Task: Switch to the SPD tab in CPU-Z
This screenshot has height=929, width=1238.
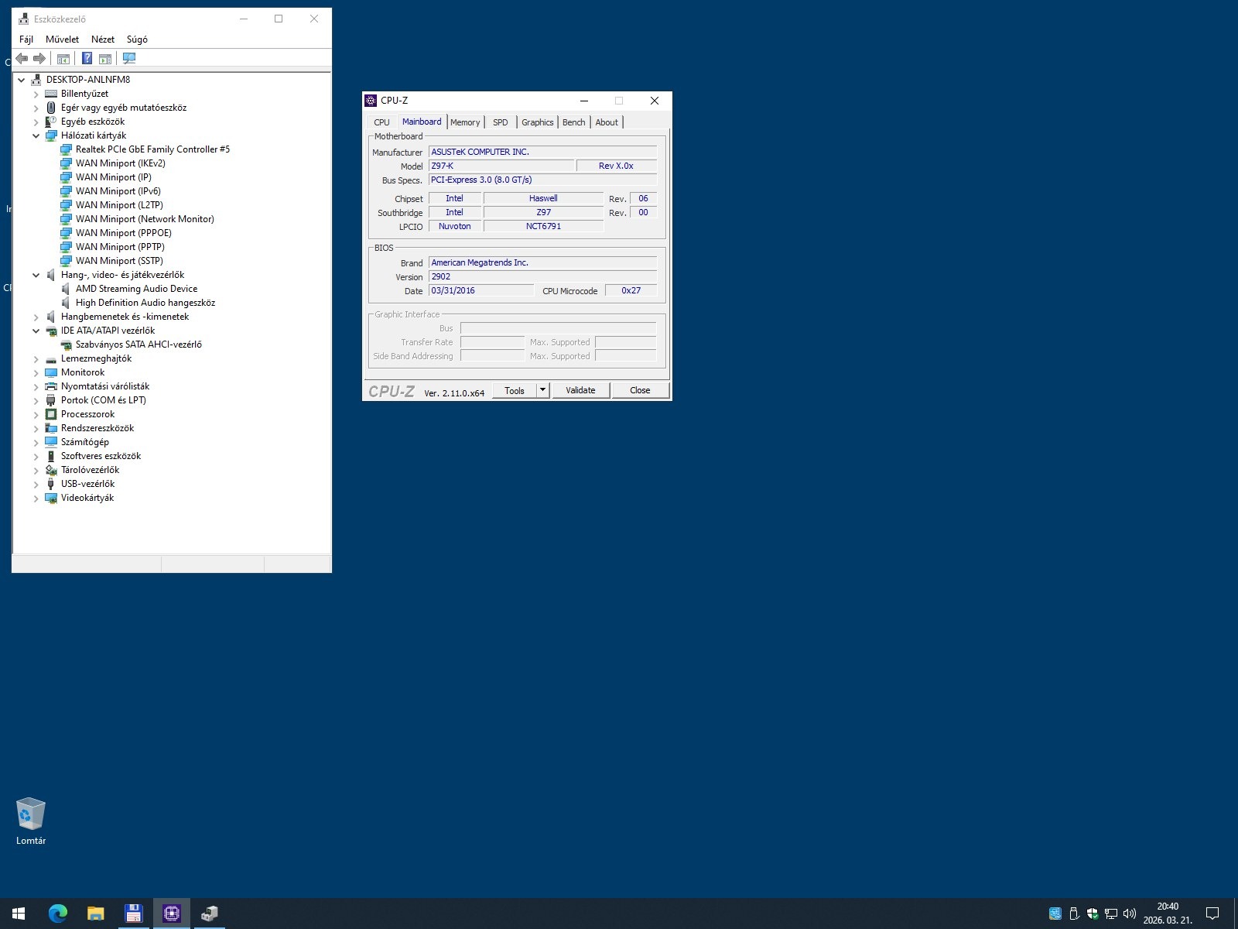Action: tap(501, 122)
